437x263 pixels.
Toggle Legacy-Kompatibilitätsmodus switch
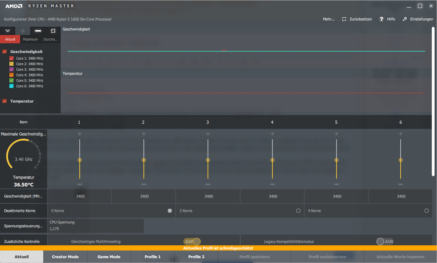click(x=385, y=242)
